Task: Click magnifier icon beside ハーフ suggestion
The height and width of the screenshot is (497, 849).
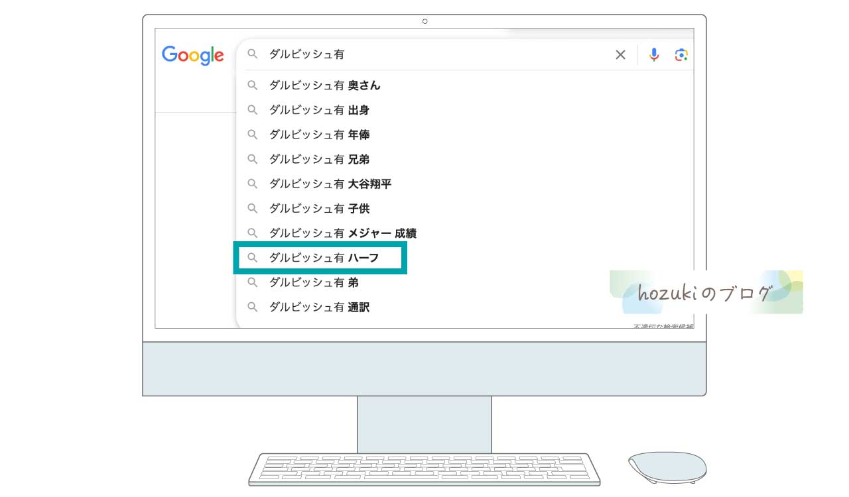Action: [x=253, y=258]
